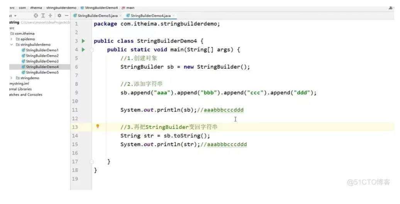The width and height of the screenshot is (400, 204).
Task: Collapse the stringbuilderdemo folder
Action: 11,45
